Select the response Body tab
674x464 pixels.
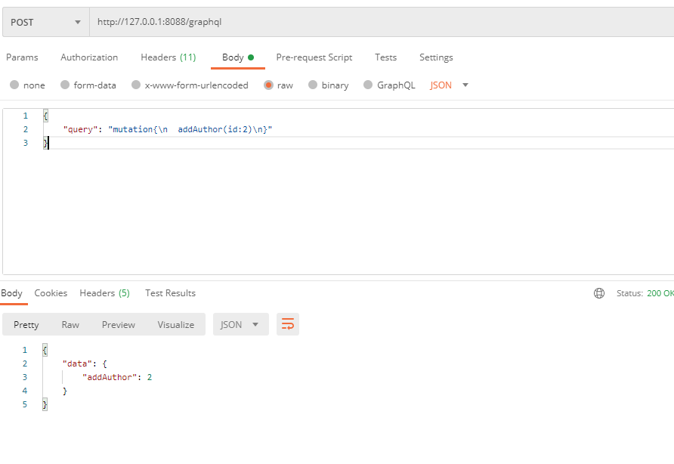point(11,293)
